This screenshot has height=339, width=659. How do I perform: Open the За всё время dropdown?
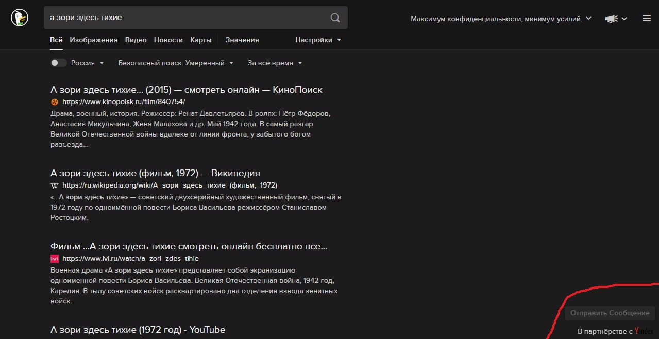(275, 63)
